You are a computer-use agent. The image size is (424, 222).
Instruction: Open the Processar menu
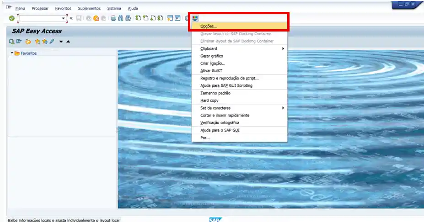pyautogui.click(x=40, y=8)
